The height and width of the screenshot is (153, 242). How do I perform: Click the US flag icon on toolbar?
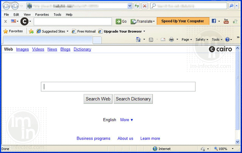14,21
